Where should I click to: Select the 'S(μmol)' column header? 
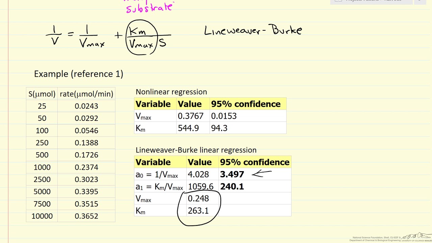(42, 94)
